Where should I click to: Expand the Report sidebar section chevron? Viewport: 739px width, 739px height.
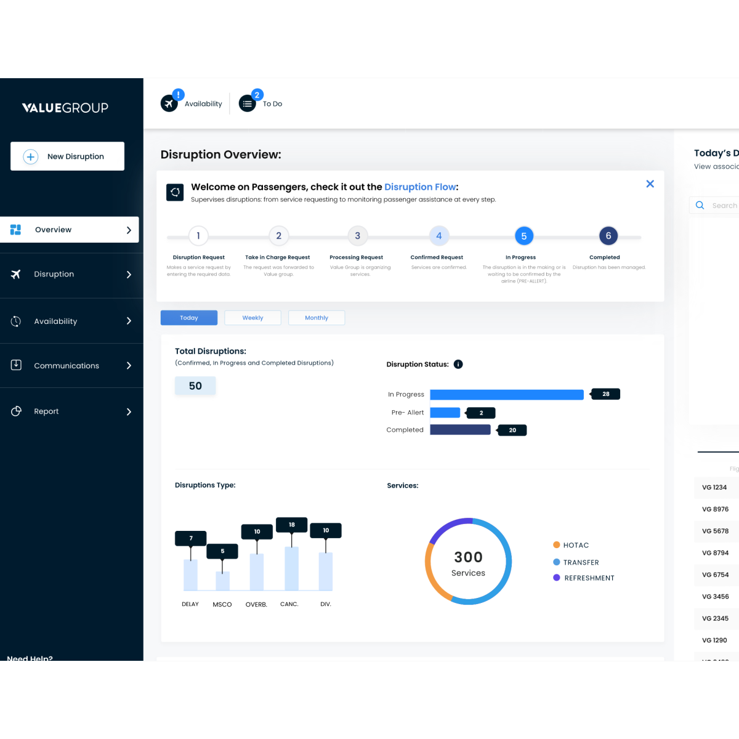click(x=129, y=411)
